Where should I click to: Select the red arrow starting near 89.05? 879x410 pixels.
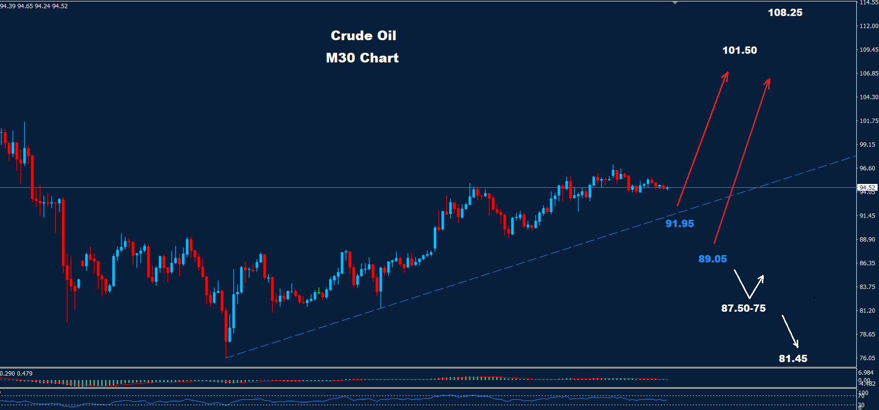pos(742,161)
